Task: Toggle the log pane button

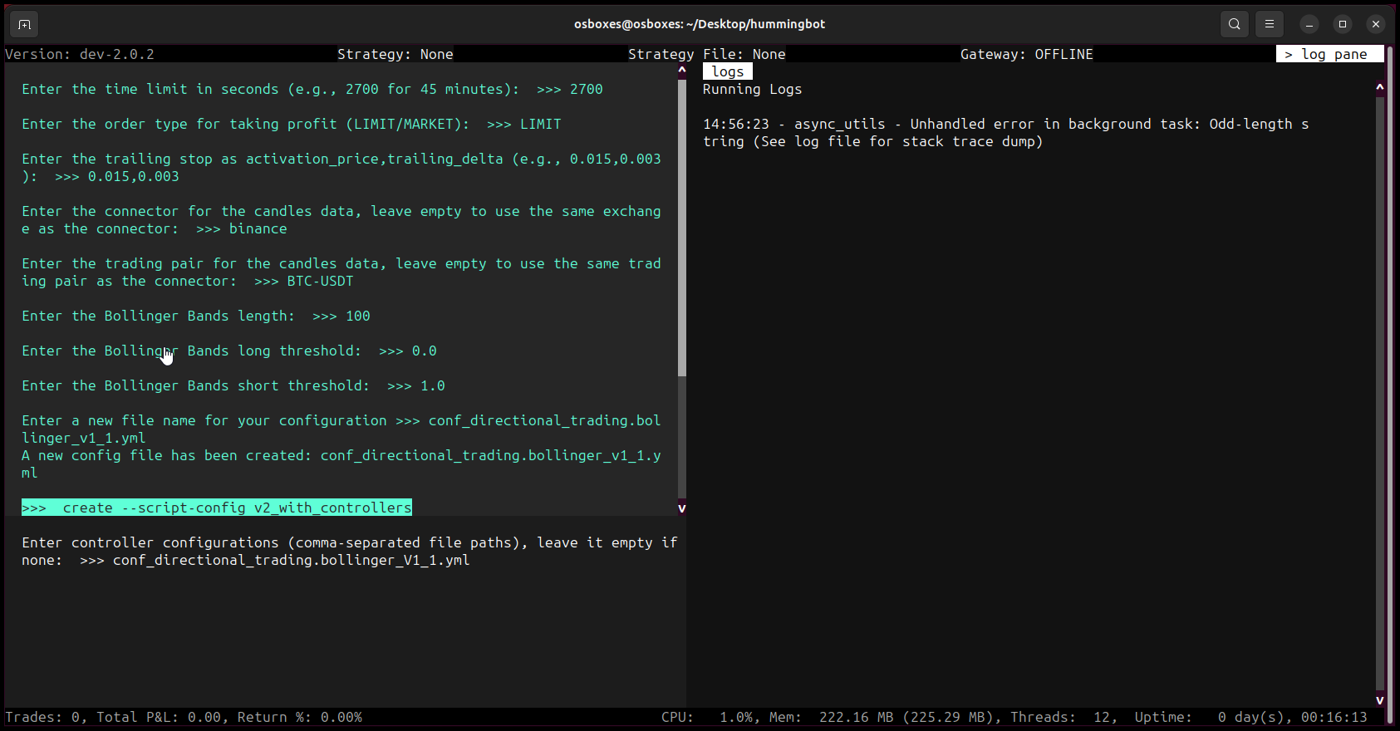Action: pos(1329,54)
